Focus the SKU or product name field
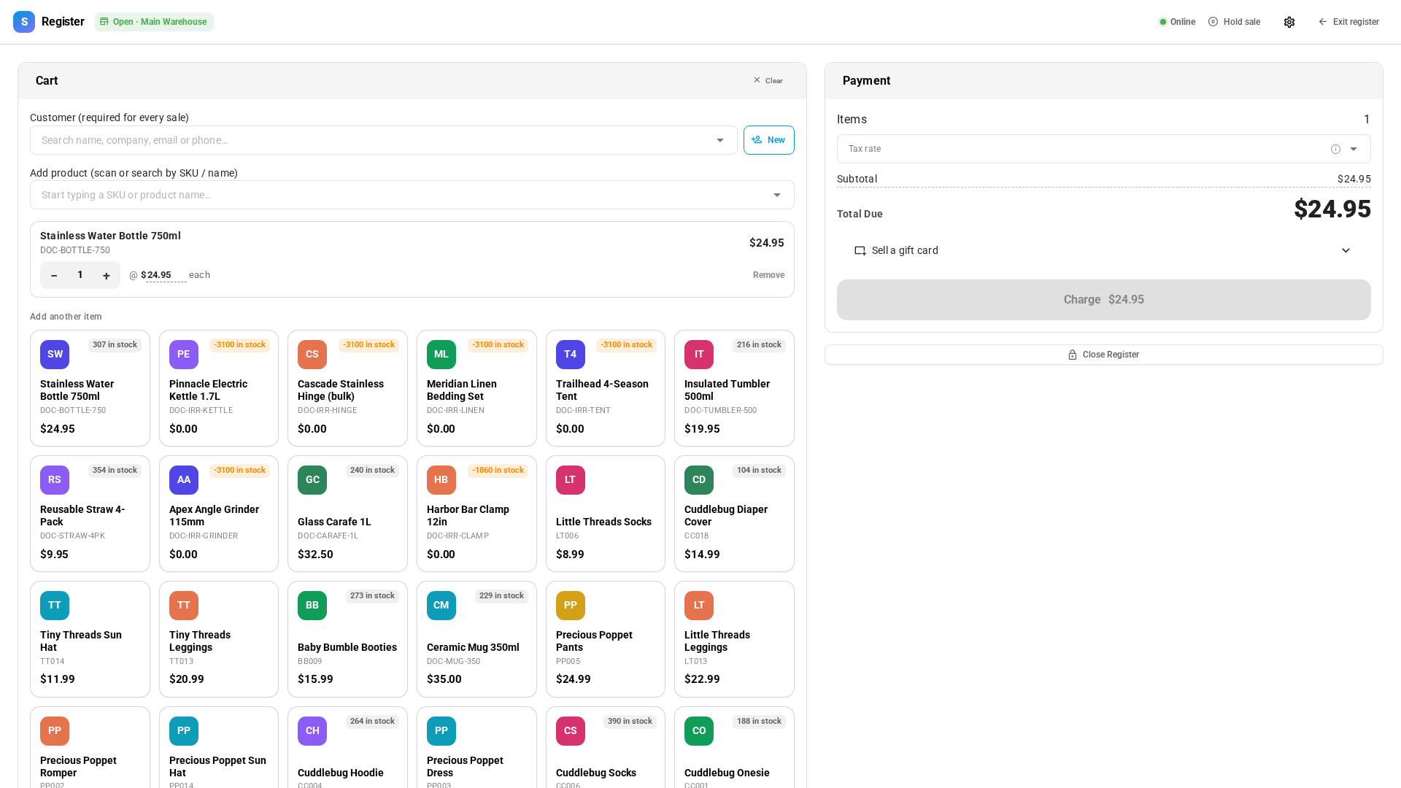The height and width of the screenshot is (788, 1401). point(412,195)
